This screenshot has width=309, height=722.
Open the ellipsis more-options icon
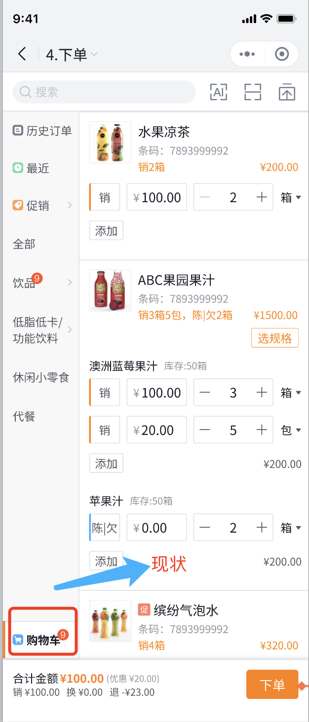click(247, 54)
